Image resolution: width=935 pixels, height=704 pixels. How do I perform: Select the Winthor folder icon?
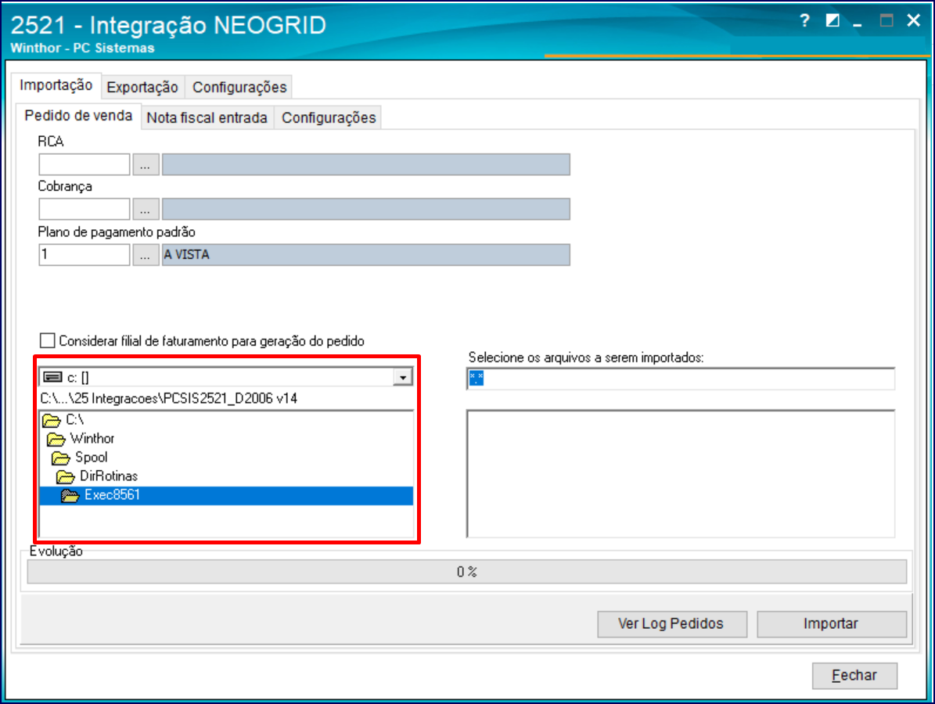[x=56, y=440]
